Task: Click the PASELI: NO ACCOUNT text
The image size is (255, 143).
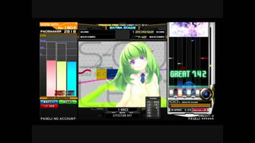Action: pos(58,119)
